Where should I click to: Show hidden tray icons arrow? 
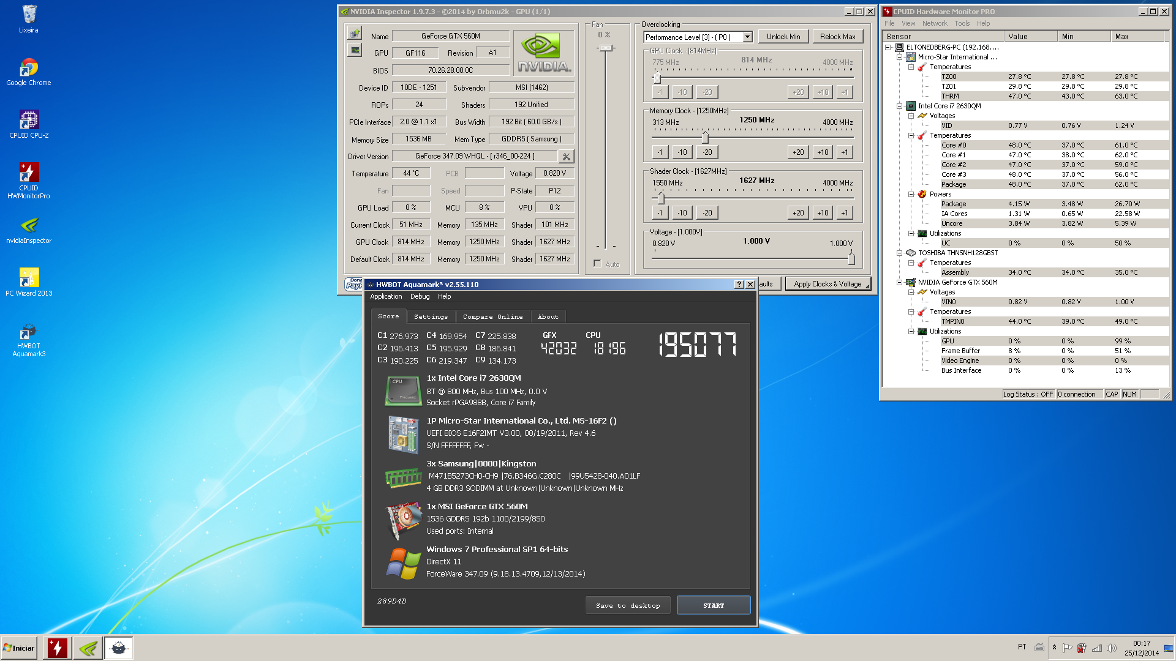point(1054,648)
